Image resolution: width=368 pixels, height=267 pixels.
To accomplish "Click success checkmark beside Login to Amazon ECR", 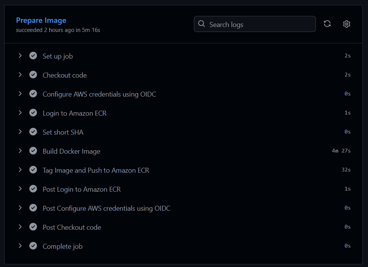I will pos(33,113).
